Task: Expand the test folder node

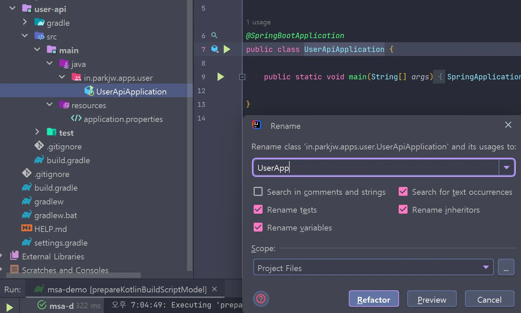Action: [37, 132]
